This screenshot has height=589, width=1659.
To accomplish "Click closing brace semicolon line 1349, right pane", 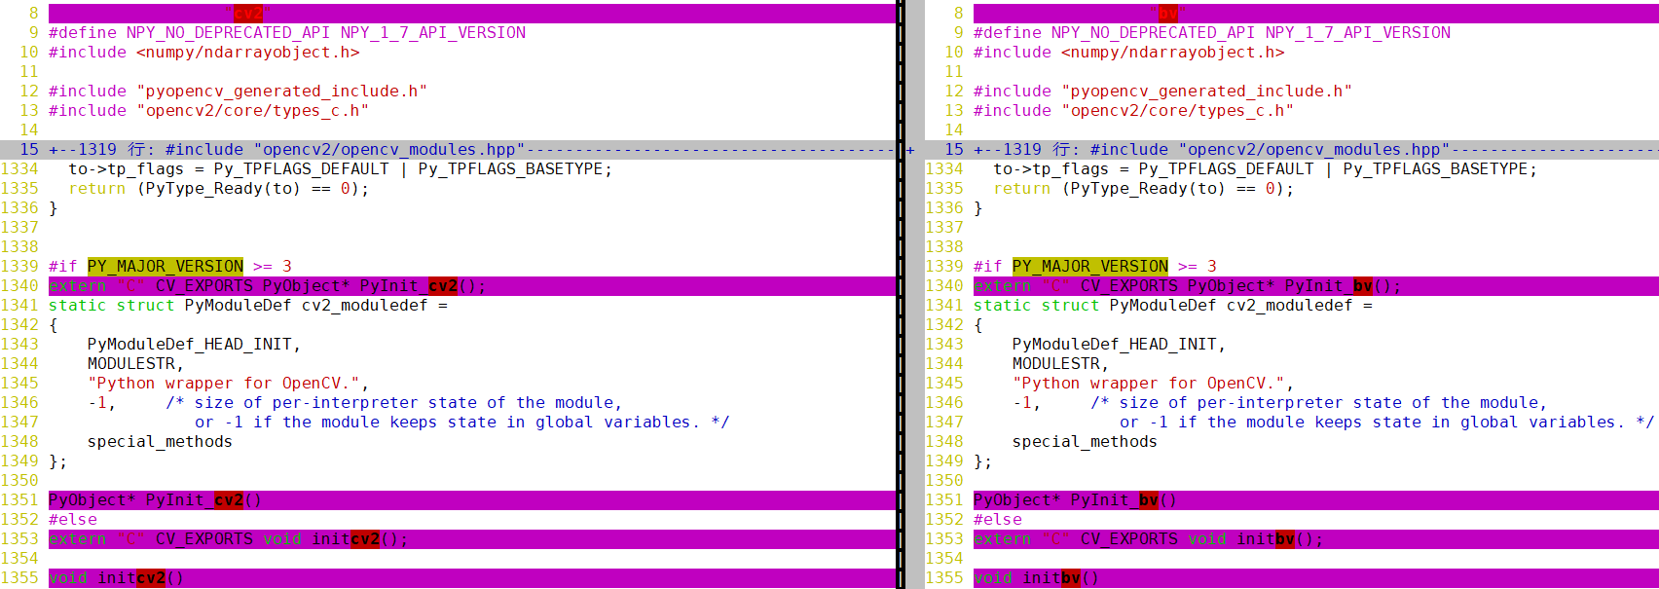I will click(983, 461).
